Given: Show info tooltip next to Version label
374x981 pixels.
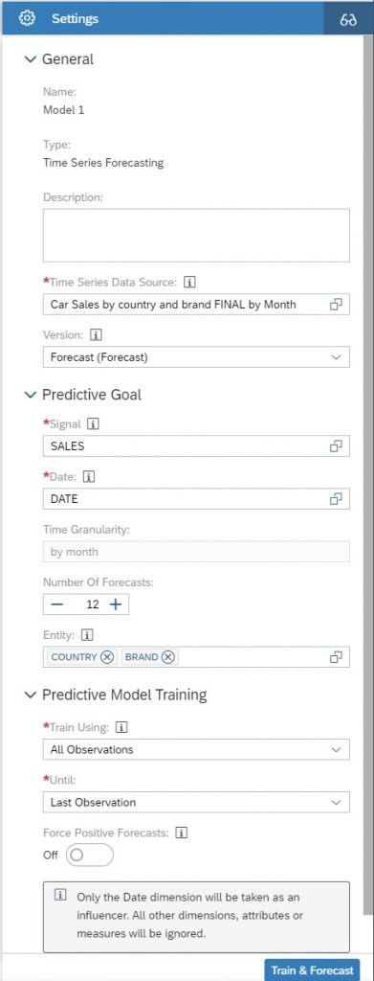Looking at the screenshot, I should click(96, 334).
